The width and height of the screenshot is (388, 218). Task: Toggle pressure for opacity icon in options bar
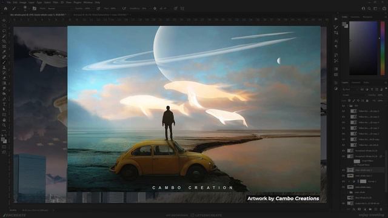[98, 8]
